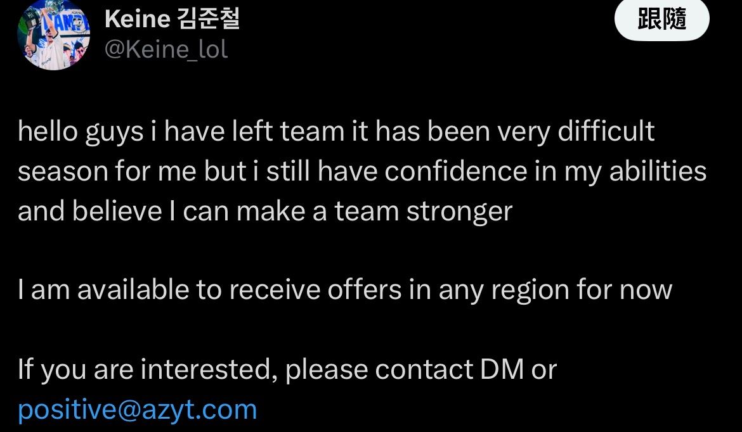Open the @Keine_lol handle
The image size is (742, 432).
[166, 49]
